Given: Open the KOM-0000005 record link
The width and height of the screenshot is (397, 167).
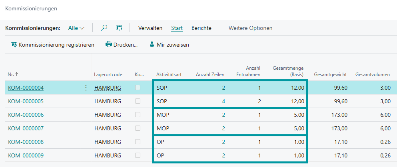Looking at the screenshot, I should (26, 101).
